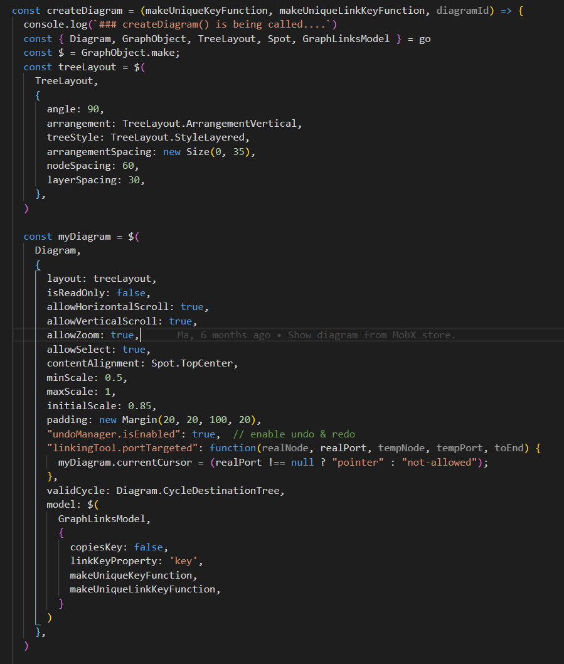Click makeUniqueKeyFunction inside the model object
Viewport: 564px width, 664px height.
tap(131, 575)
